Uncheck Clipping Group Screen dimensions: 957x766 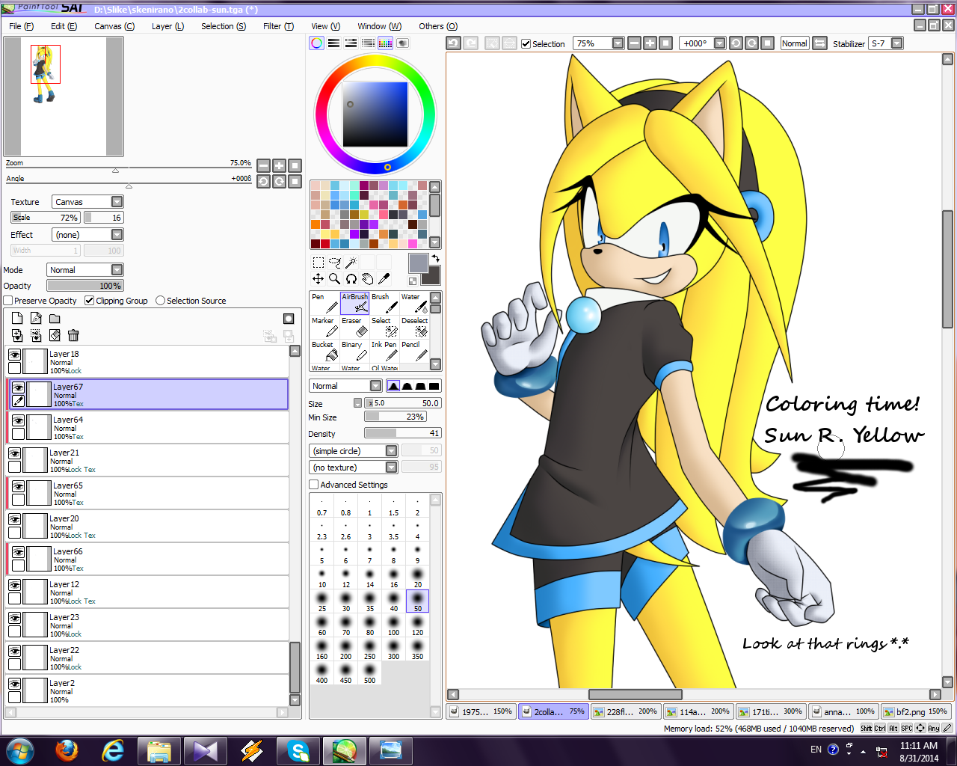pyautogui.click(x=90, y=301)
